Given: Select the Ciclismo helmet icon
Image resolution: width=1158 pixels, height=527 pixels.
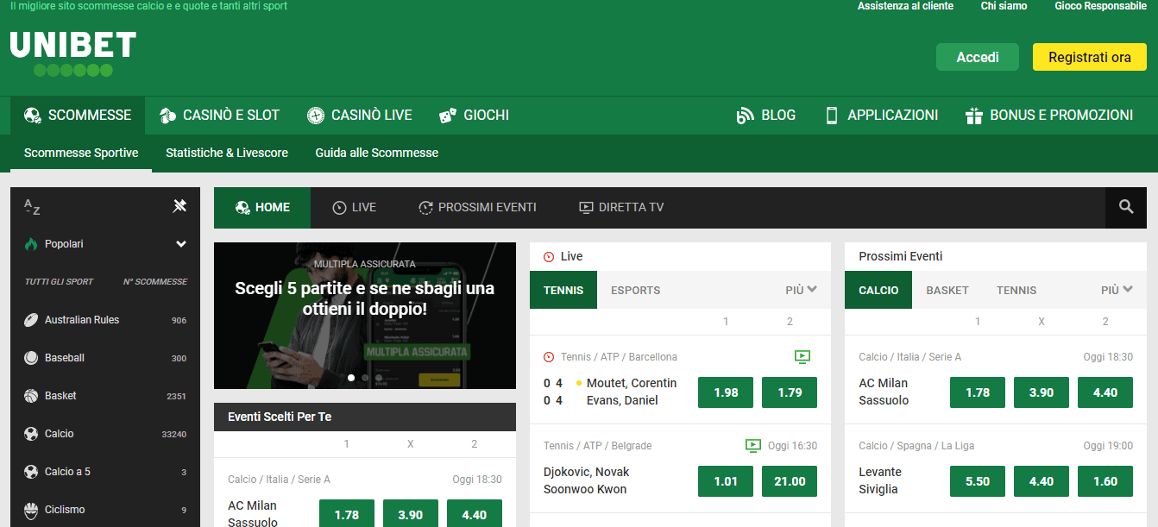Looking at the screenshot, I should (31, 510).
